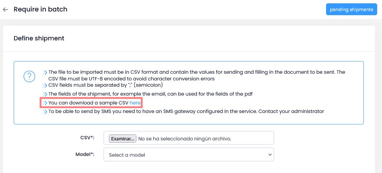Image resolution: width=382 pixels, height=173 pixels.
Task: Click the 'CSV*' field label
Action: click(x=87, y=138)
